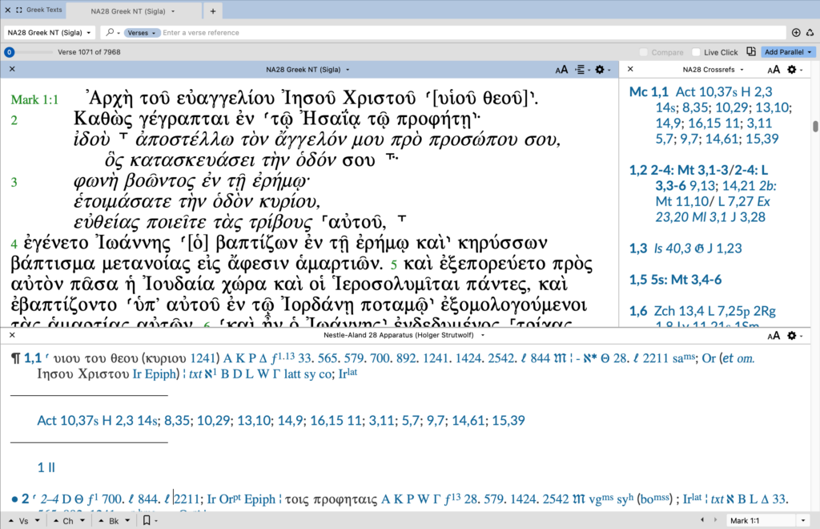820x529 pixels.
Task: Click the Greek Texts workspace title
Action: pyautogui.click(x=44, y=10)
